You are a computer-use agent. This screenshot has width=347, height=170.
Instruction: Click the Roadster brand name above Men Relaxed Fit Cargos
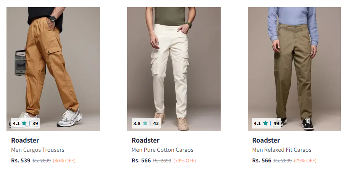[x=266, y=140]
